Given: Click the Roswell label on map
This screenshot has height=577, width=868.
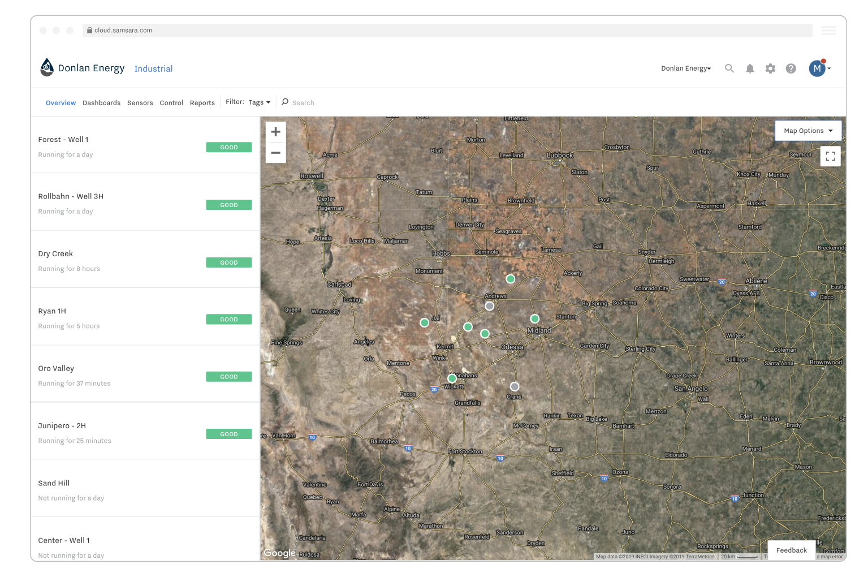Looking at the screenshot, I should pos(312,176).
